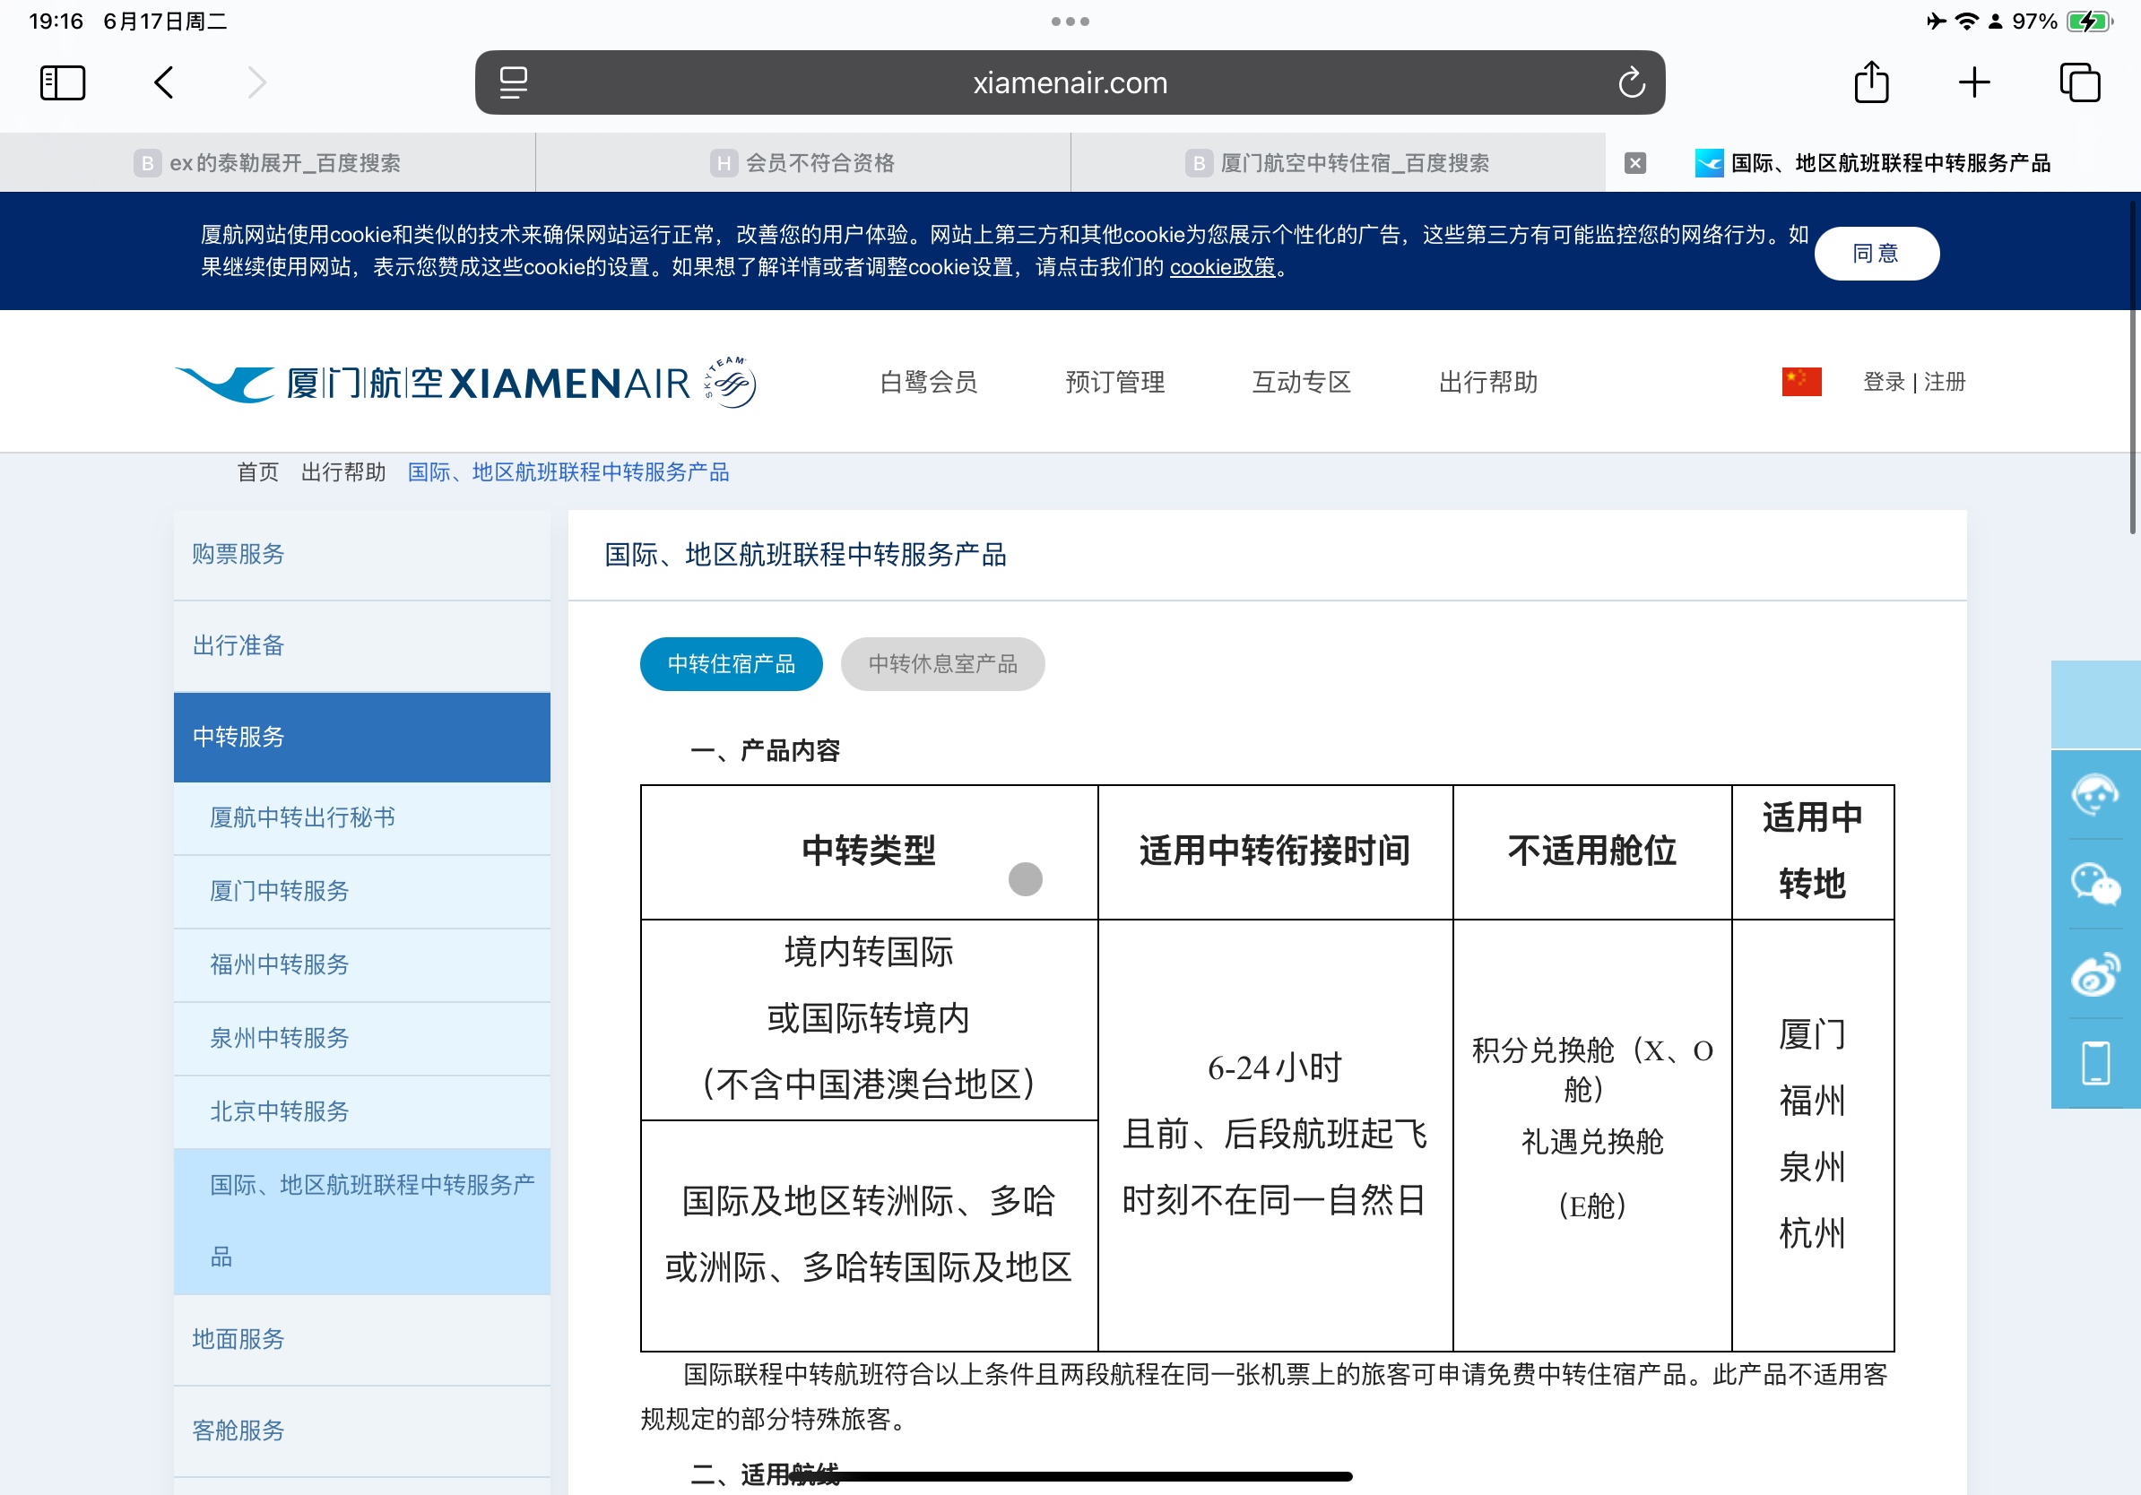
Task: Click table header 中转类型
Action: tap(869, 851)
